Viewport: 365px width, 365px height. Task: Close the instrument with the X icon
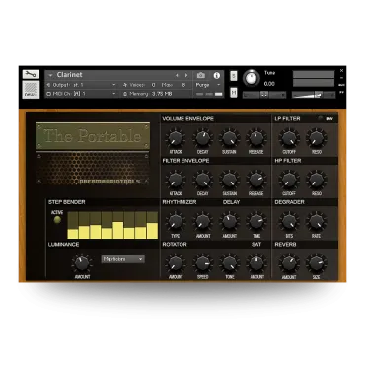(x=341, y=70)
